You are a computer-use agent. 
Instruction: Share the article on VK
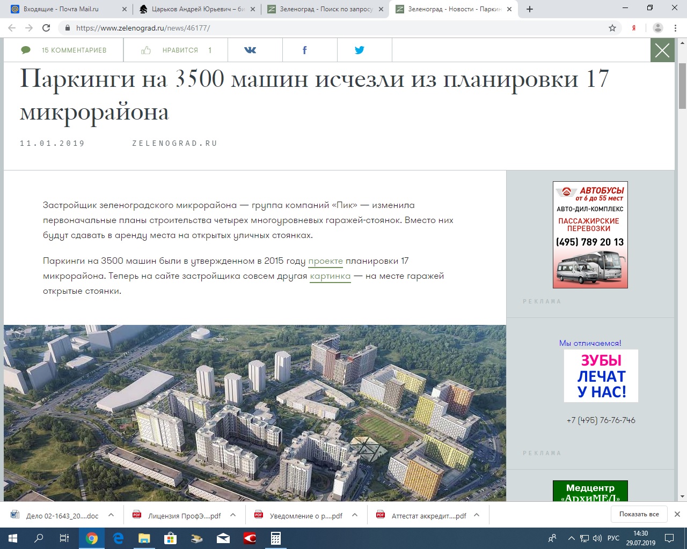250,50
